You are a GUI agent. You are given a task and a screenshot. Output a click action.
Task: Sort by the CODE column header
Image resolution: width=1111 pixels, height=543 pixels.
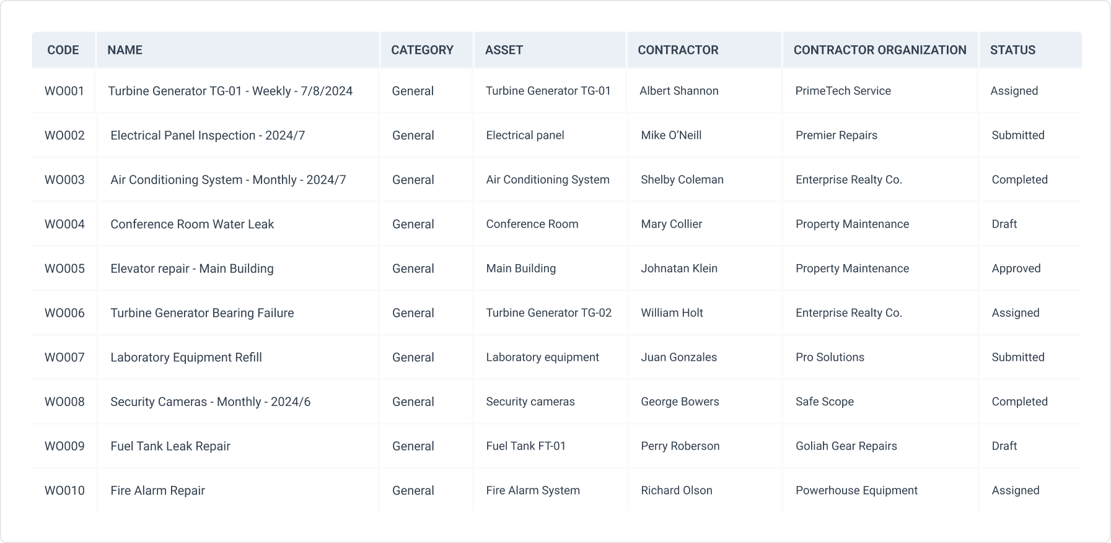pos(63,50)
